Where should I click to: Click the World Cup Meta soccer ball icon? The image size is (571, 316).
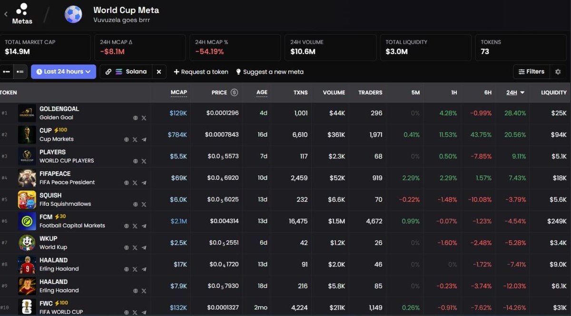click(x=73, y=14)
